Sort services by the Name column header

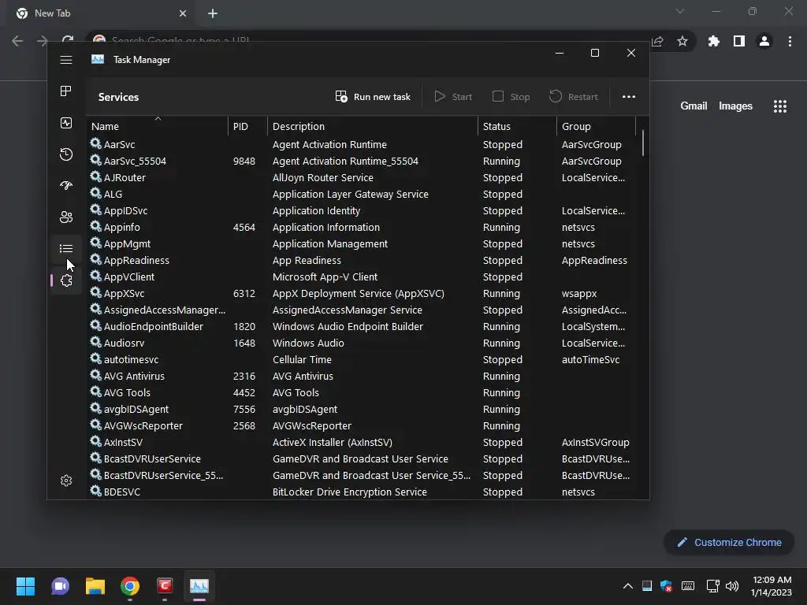[158, 126]
